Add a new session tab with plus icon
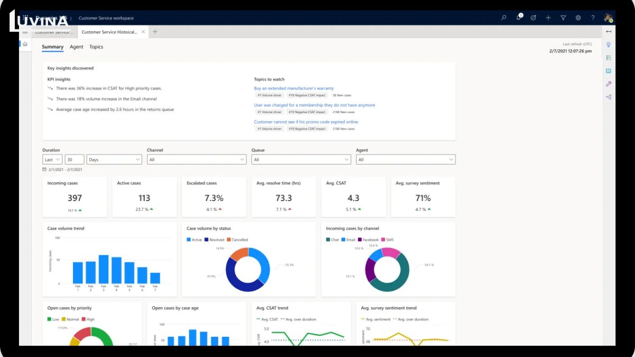The height and width of the screenshot is (357, 635). click(155, 32)
